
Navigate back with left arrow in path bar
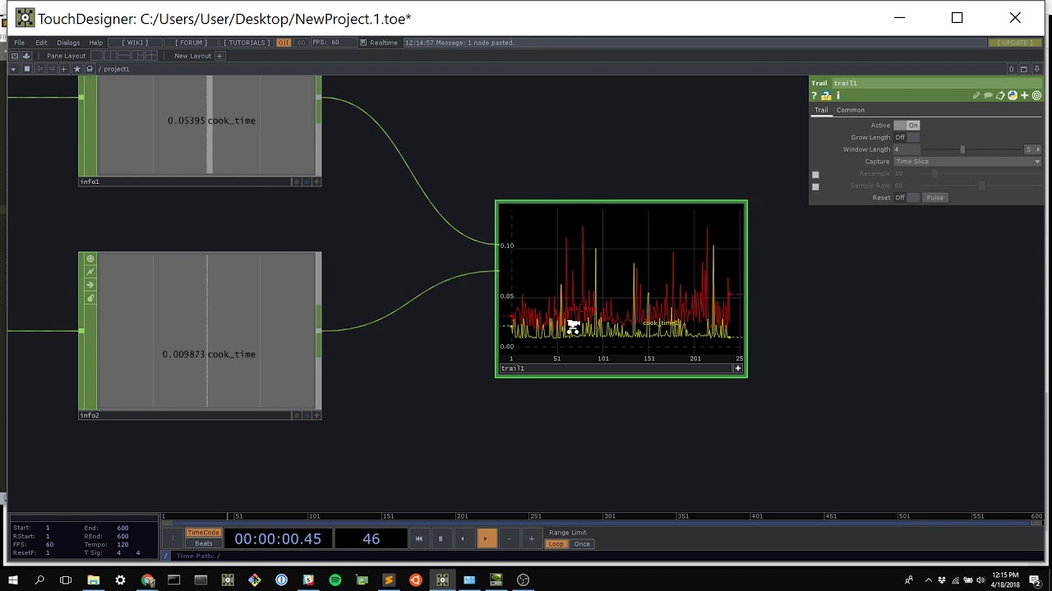click(x=39, y=69)
